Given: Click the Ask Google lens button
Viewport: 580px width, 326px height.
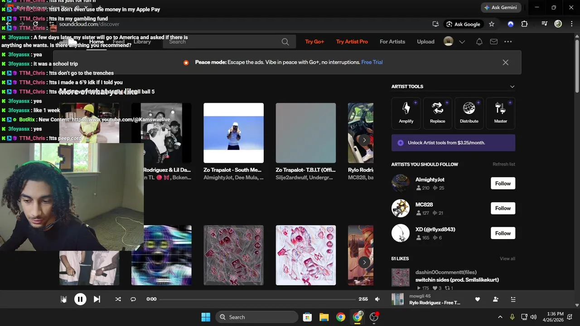Looking at the screenshot, I should 463,24.
